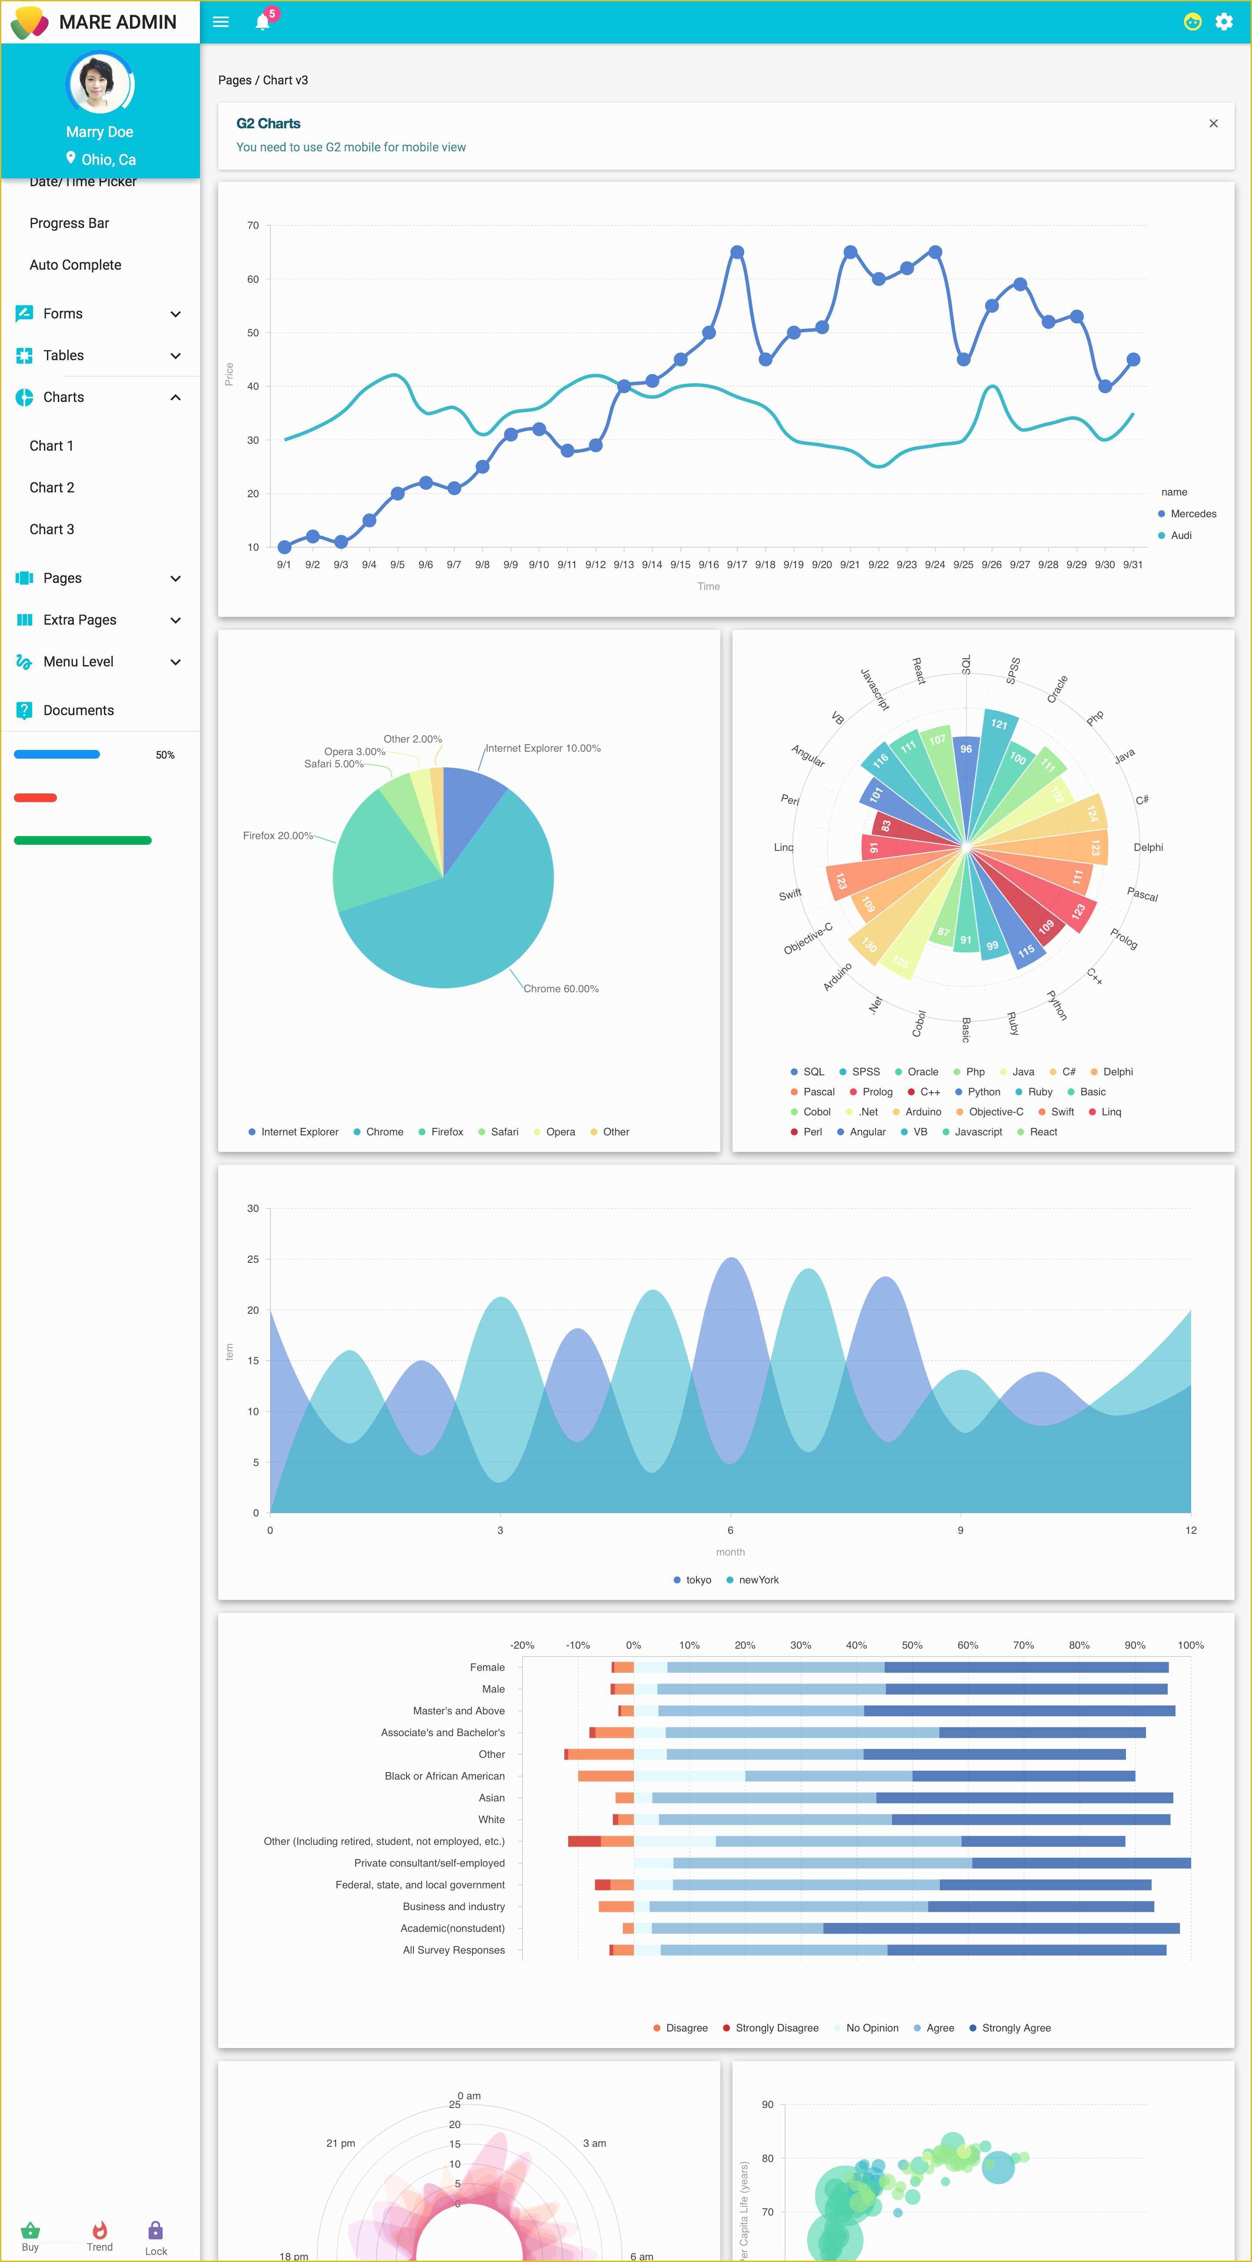Open Chart 2 from sidebar
Screen dimensions: 1252x2262
tap(52, 487)
